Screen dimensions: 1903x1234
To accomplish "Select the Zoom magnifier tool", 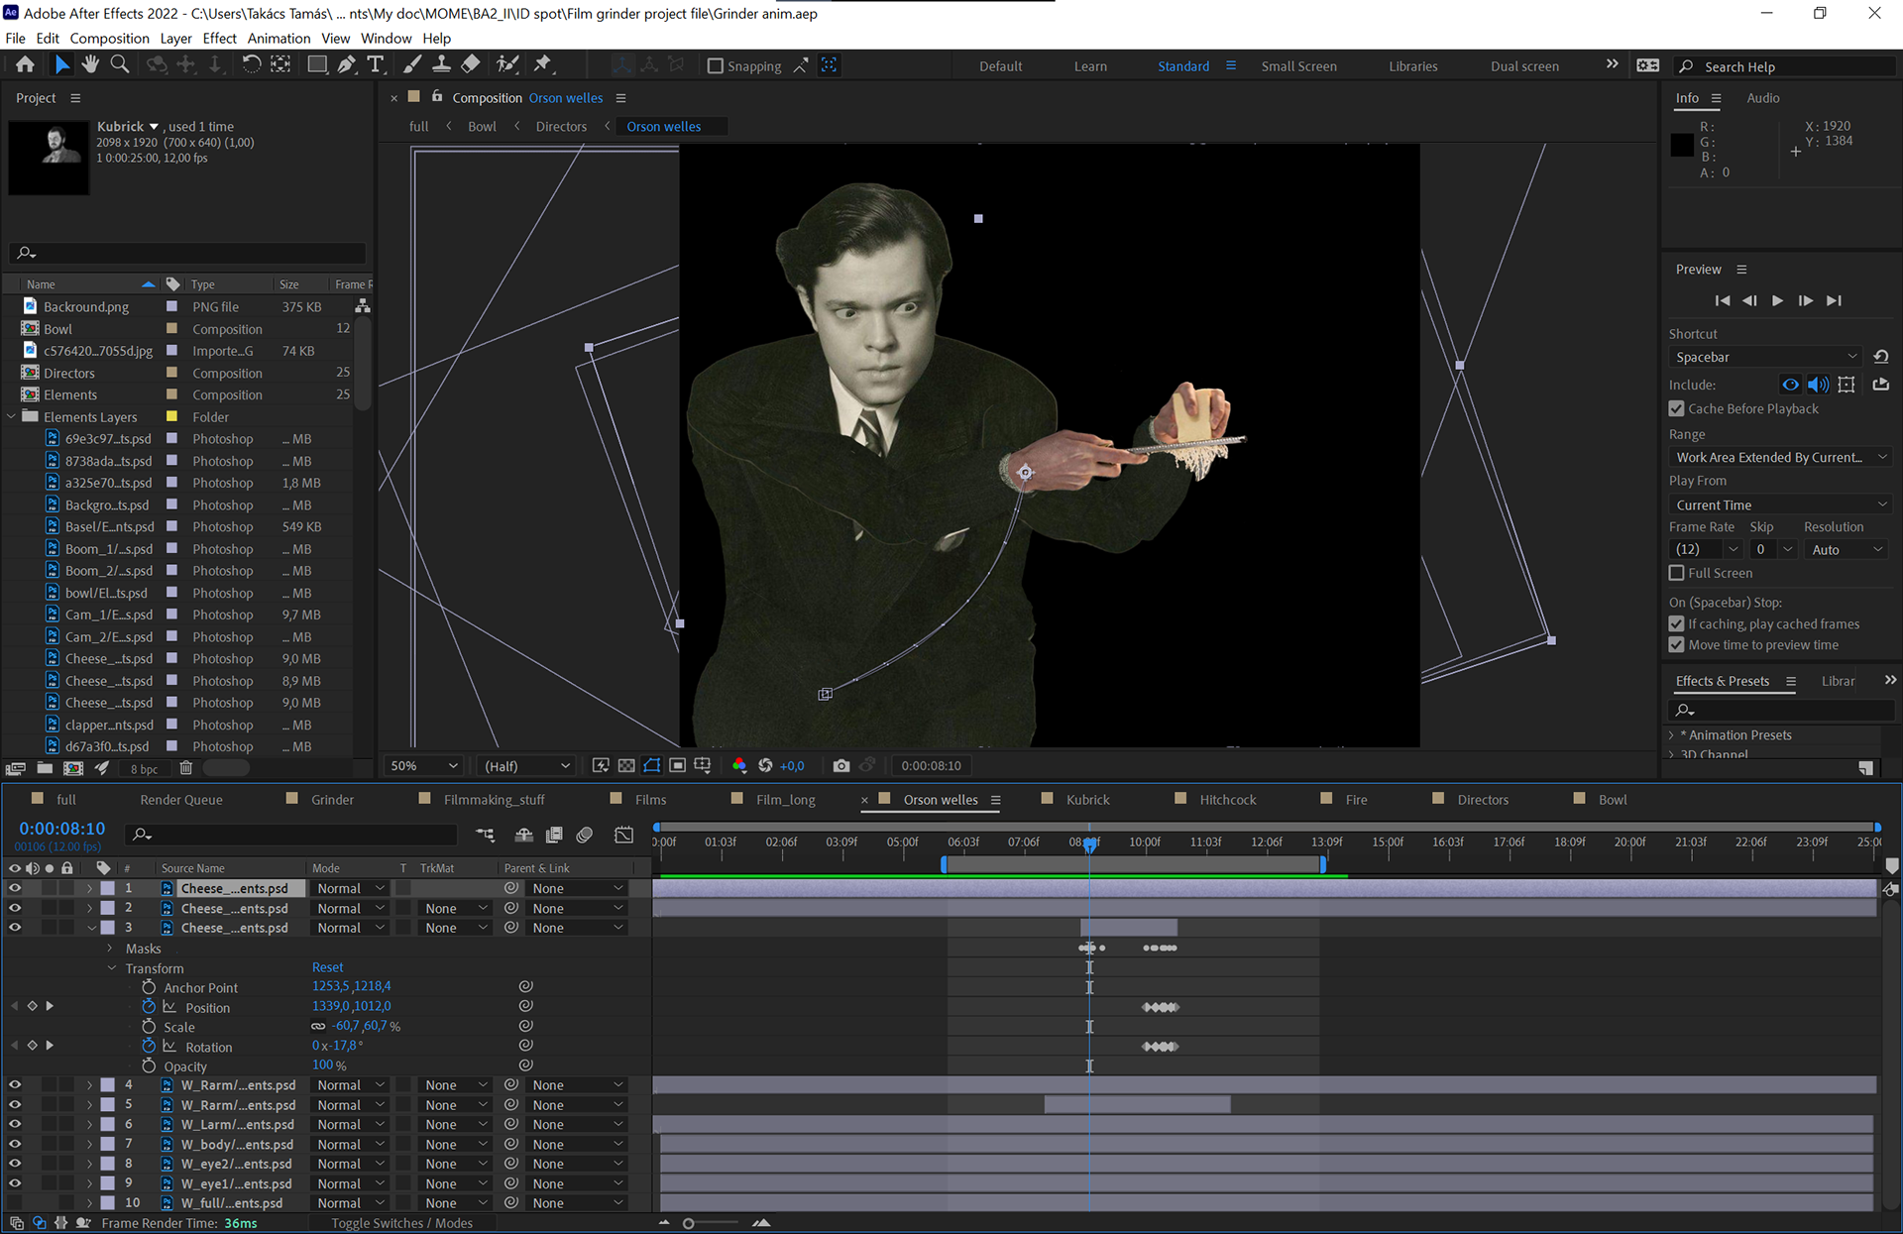I will pos(120,64).
